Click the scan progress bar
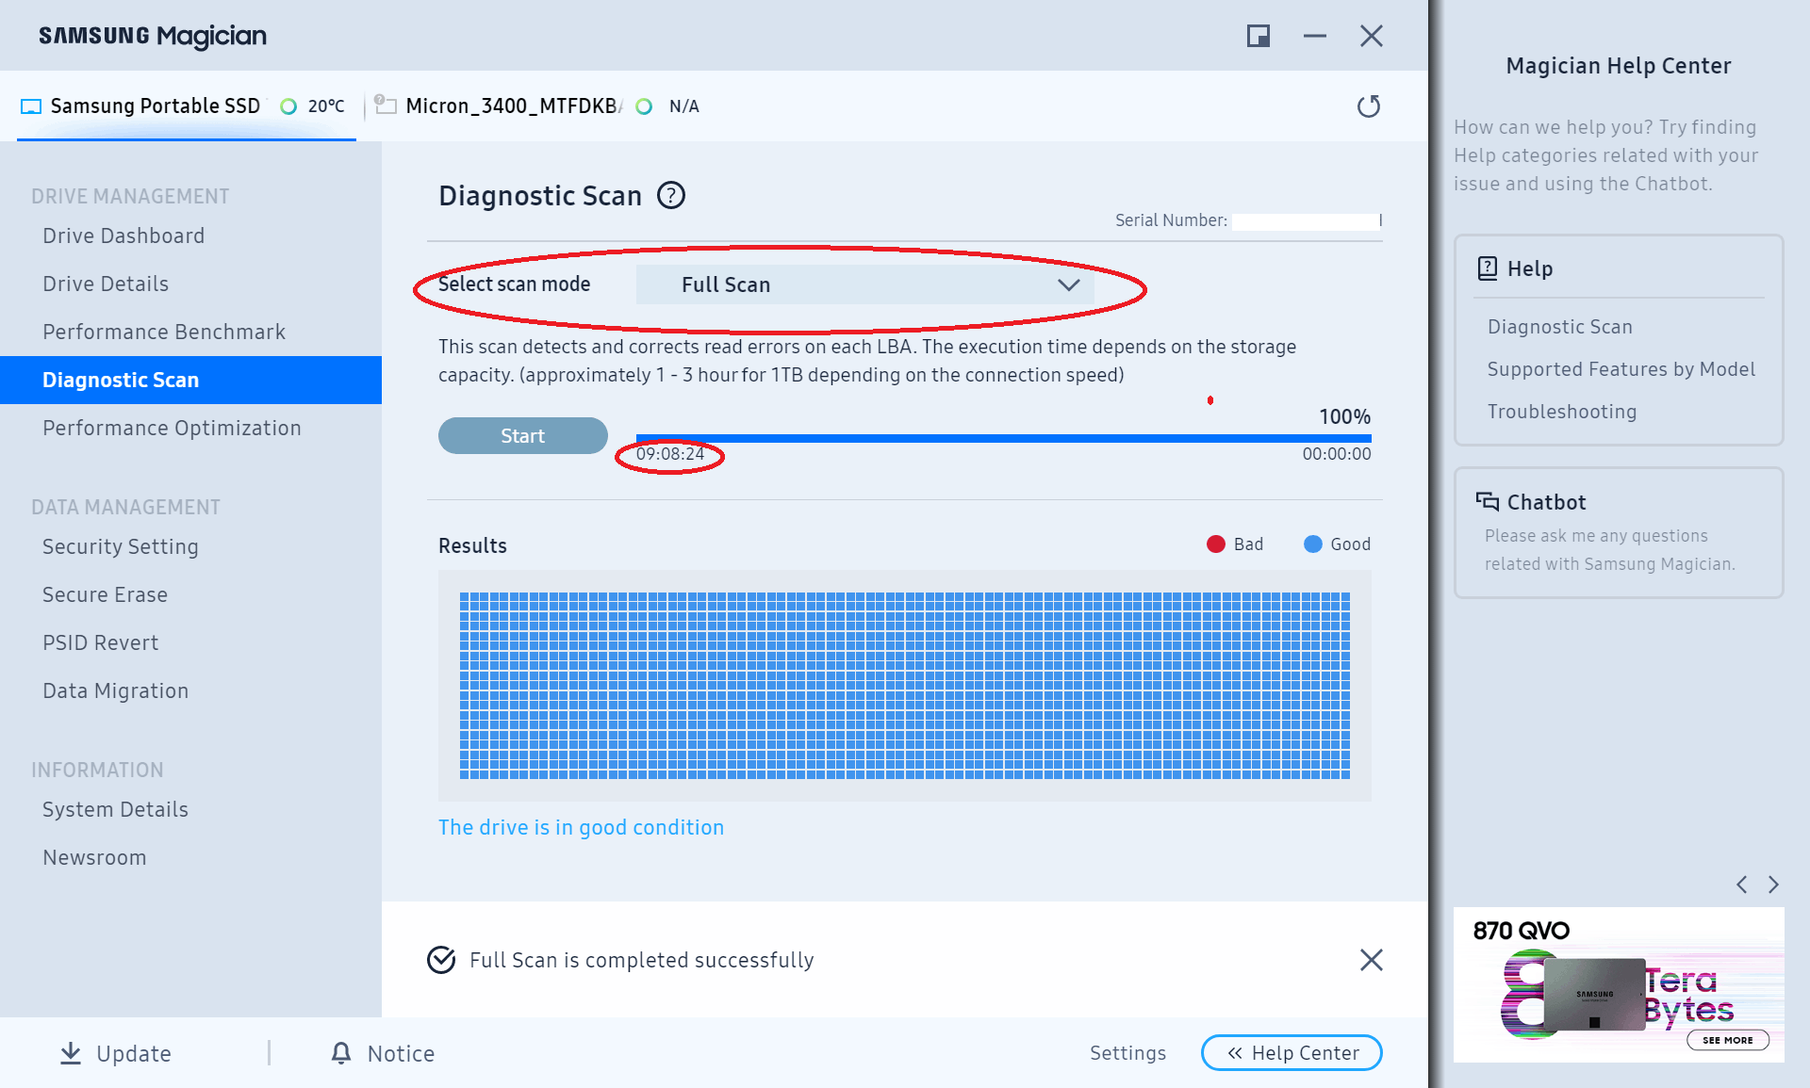1810x1088 pixels. (1003, 438)
